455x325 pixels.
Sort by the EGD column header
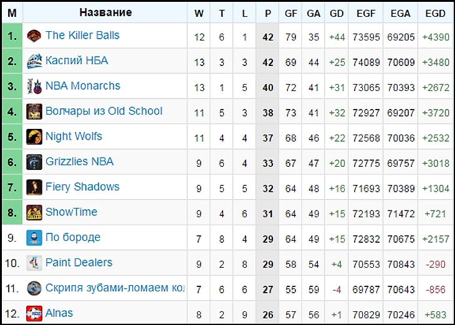(x=436, y=12)
